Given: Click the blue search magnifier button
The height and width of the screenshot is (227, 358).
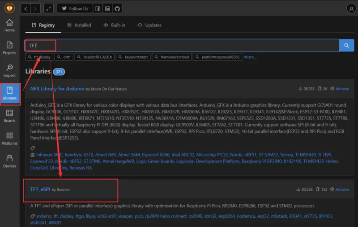Looking at the screenshot, I should point(346,45).
